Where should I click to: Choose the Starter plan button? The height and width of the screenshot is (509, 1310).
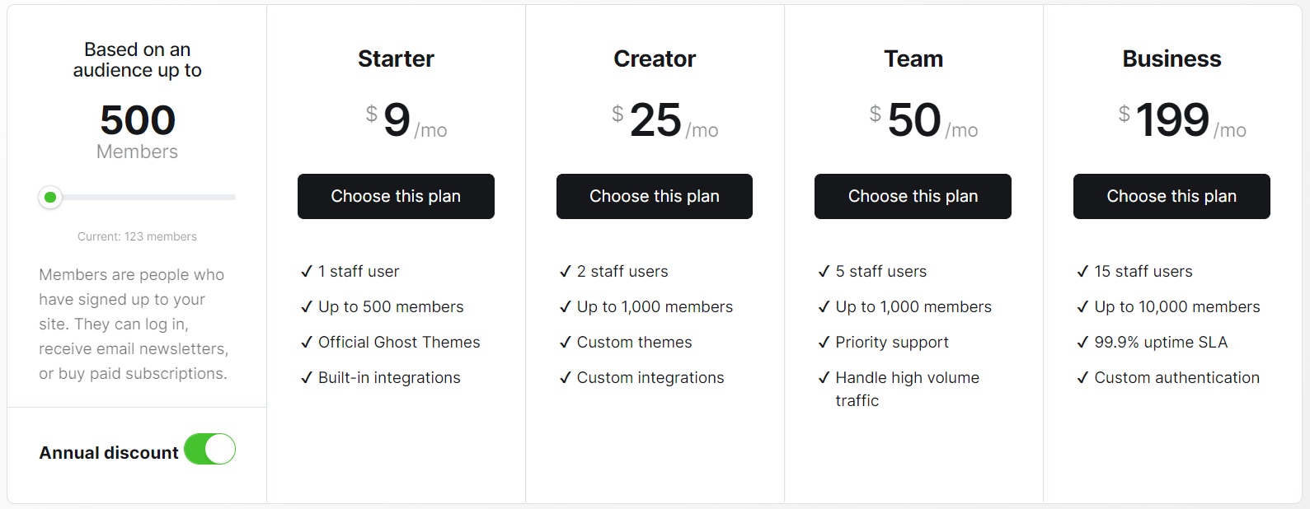point(396,196)
